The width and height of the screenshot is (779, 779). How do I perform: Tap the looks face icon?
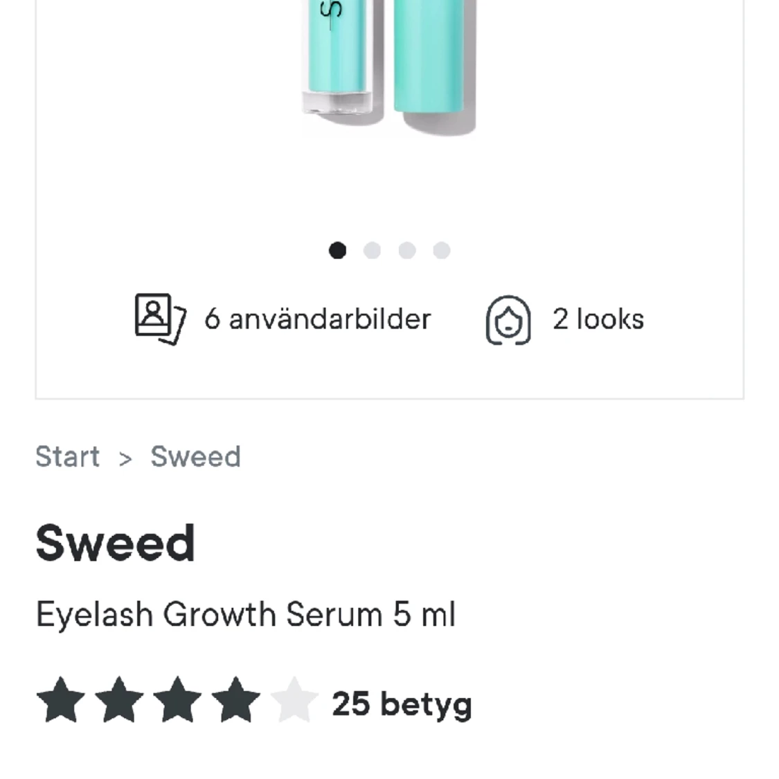[508, 320]
